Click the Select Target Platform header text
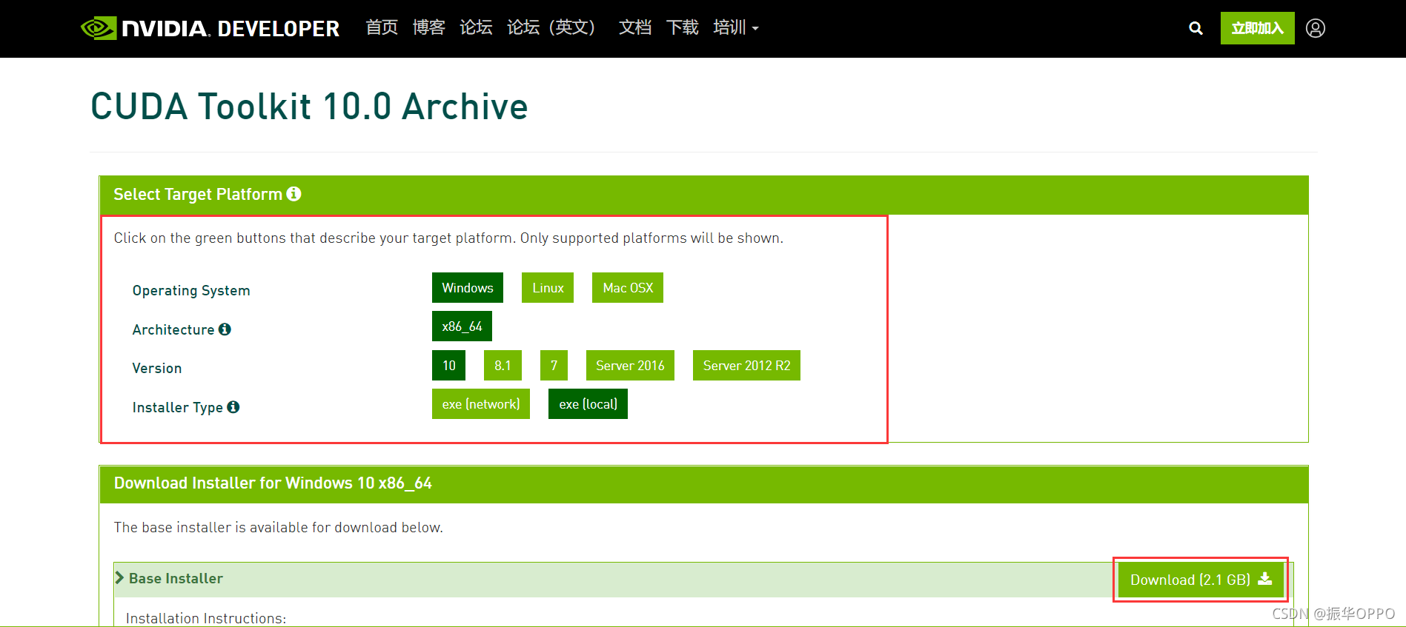Screen dimensions: 1406x627 click(x=198, y=195)
